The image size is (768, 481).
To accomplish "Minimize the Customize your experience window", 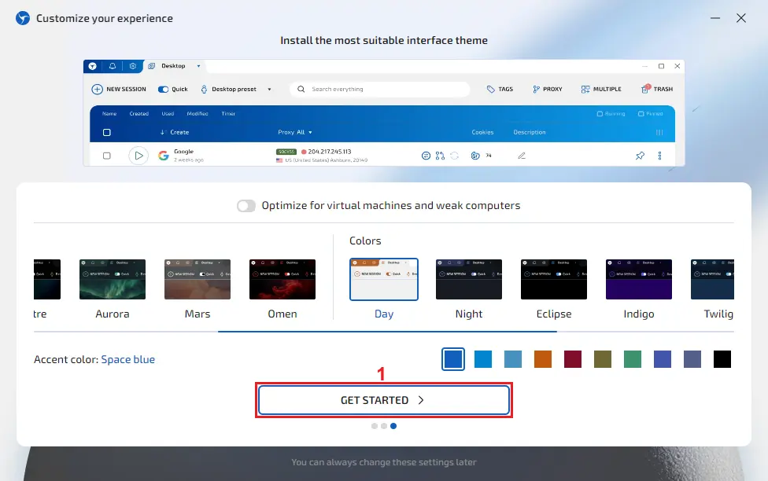I will pyautogui.click(x=715, y=18).
